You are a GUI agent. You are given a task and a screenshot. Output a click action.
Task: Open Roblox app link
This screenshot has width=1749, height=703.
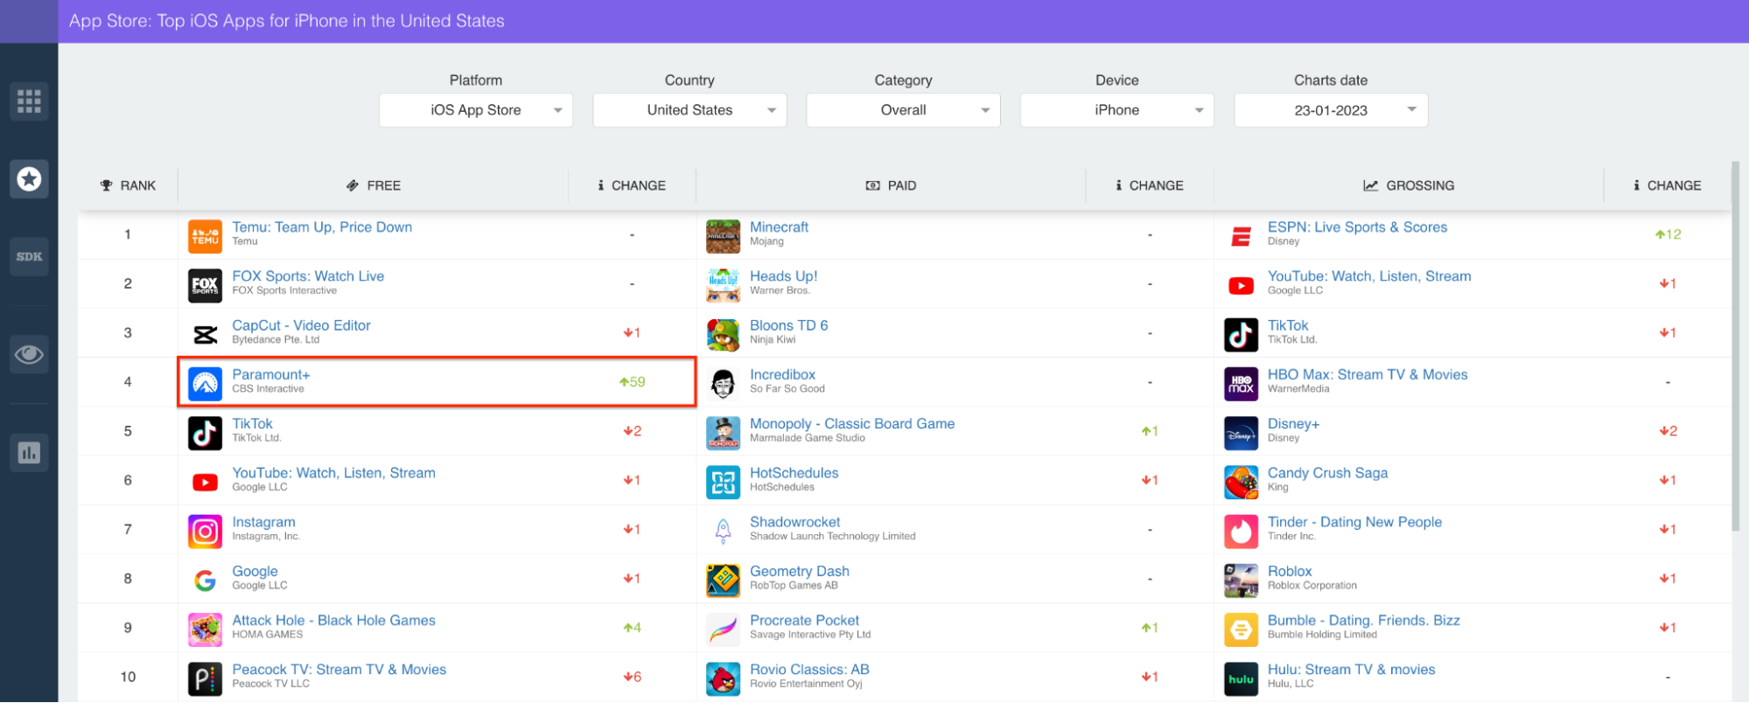coord(1290,572)
